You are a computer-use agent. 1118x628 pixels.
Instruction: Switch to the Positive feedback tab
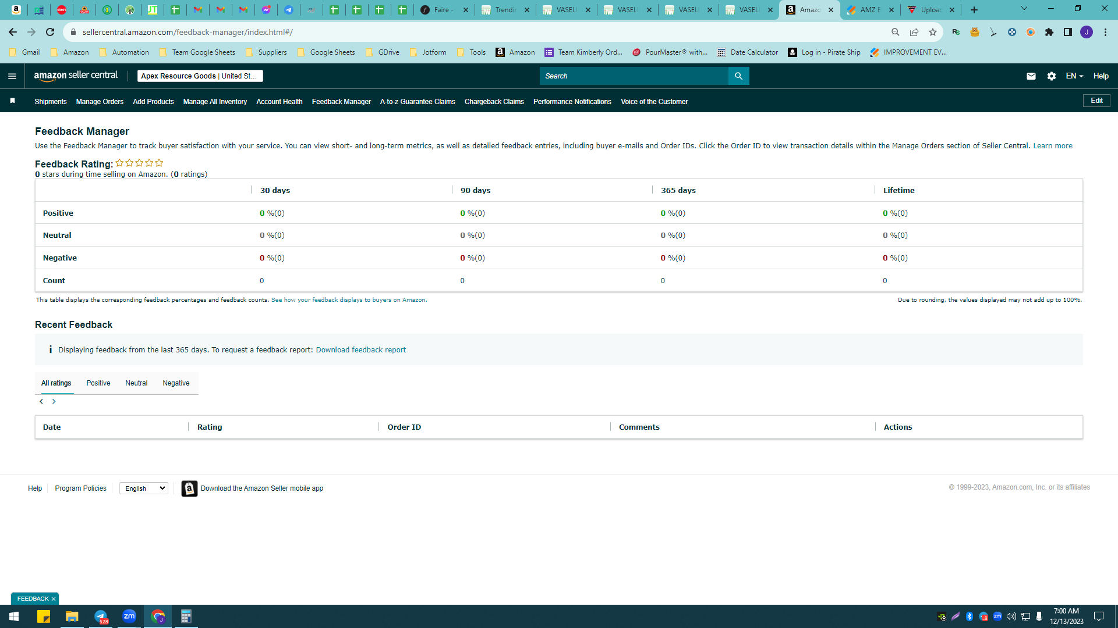pyautogui.click(x=98, y=383)
